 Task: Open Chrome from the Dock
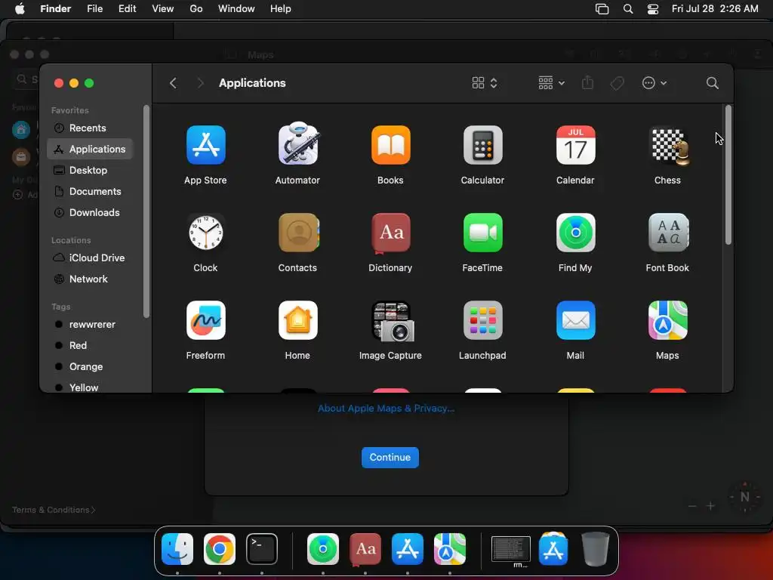click(x=220, y=549)
